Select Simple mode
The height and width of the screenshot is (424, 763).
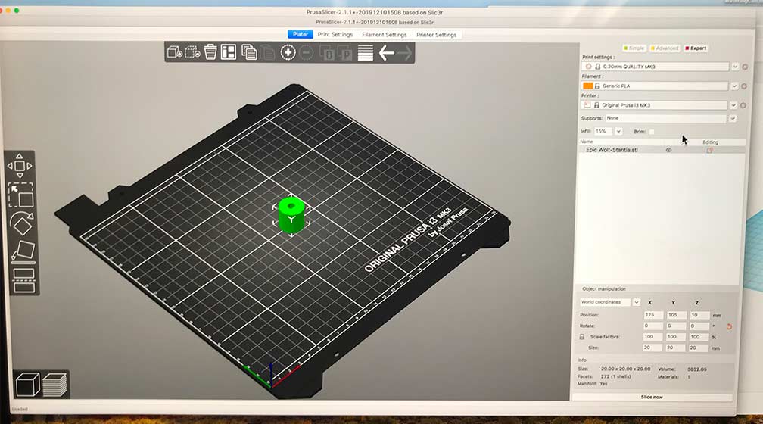coord(634,48)
